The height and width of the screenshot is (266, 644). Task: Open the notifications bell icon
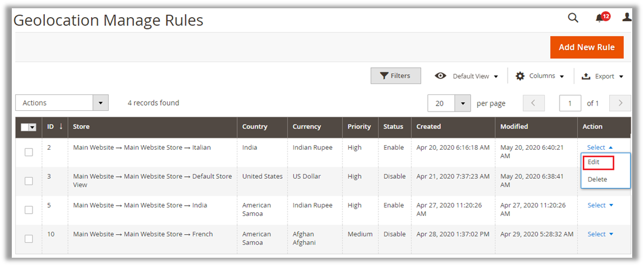coord(600,18)
